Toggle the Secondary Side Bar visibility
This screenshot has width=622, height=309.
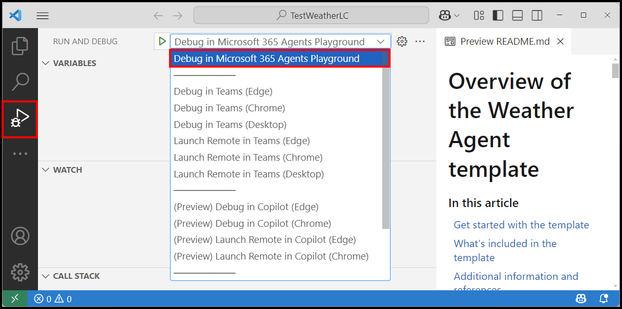tap(537, 15)
